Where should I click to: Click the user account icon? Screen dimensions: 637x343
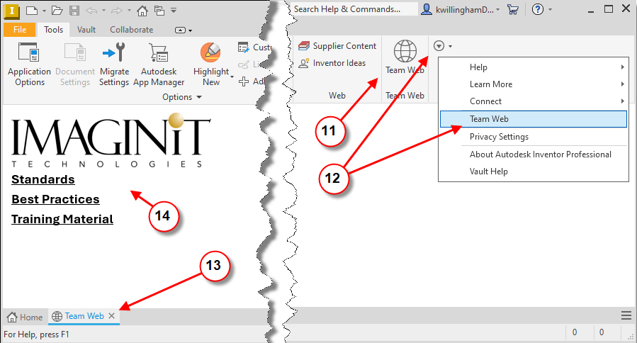[x=426, y=9]
